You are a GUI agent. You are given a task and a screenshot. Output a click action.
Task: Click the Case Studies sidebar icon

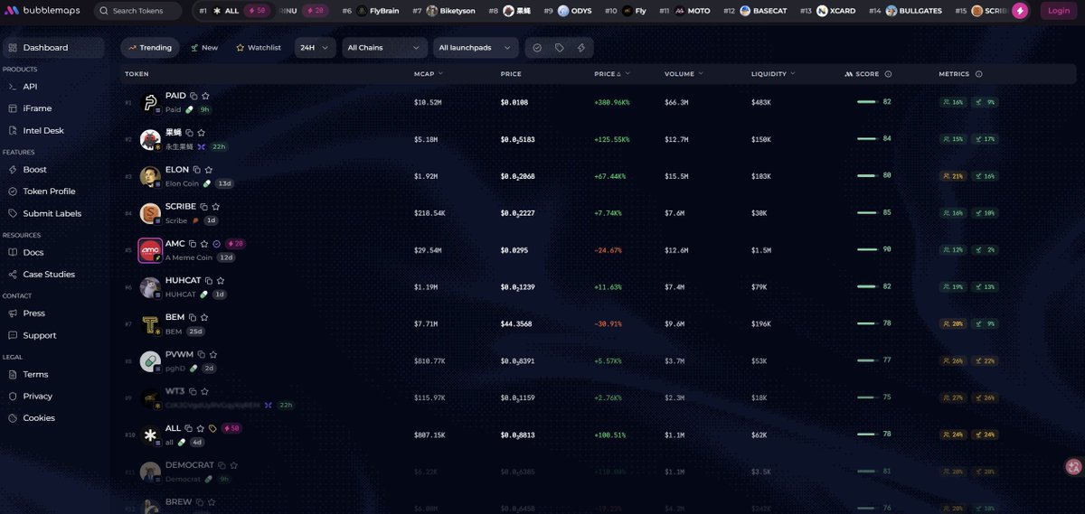pos(13,275)
